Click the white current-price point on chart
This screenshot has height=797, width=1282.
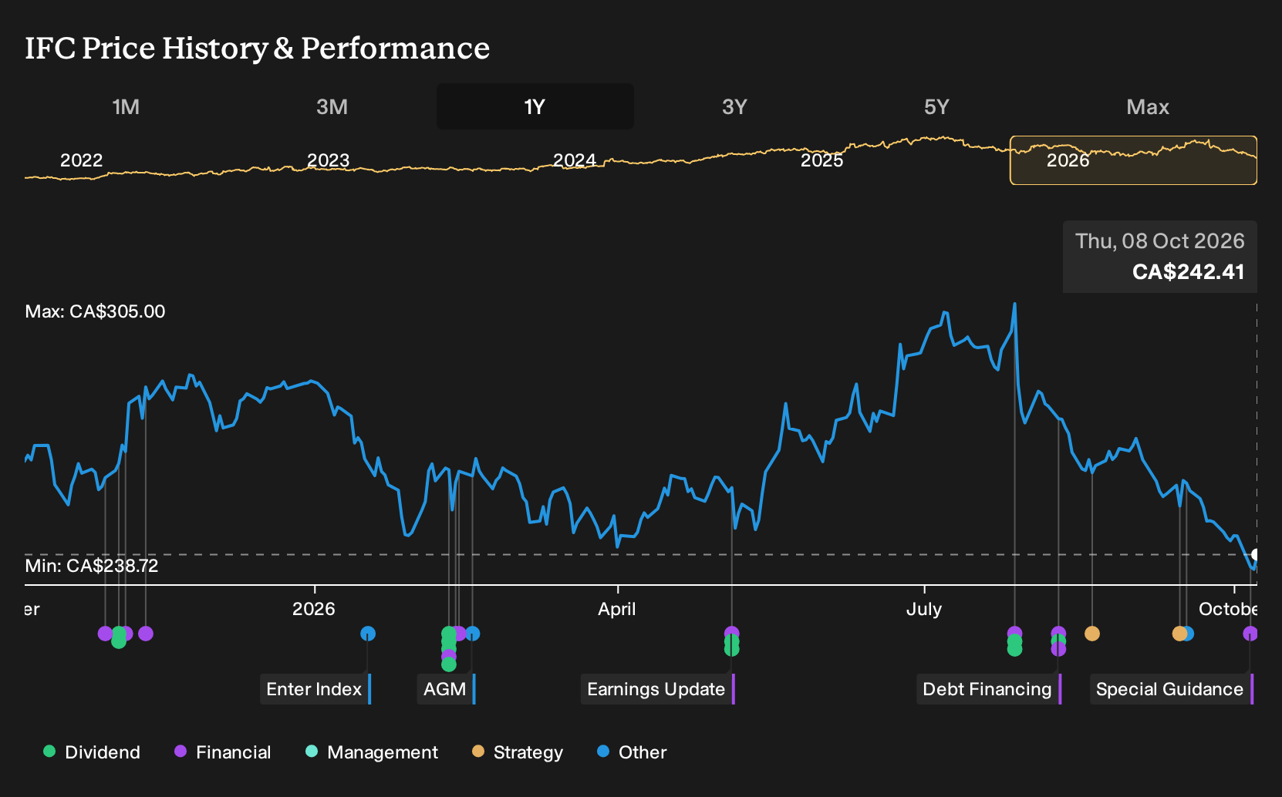click(x=1256, y=554)
